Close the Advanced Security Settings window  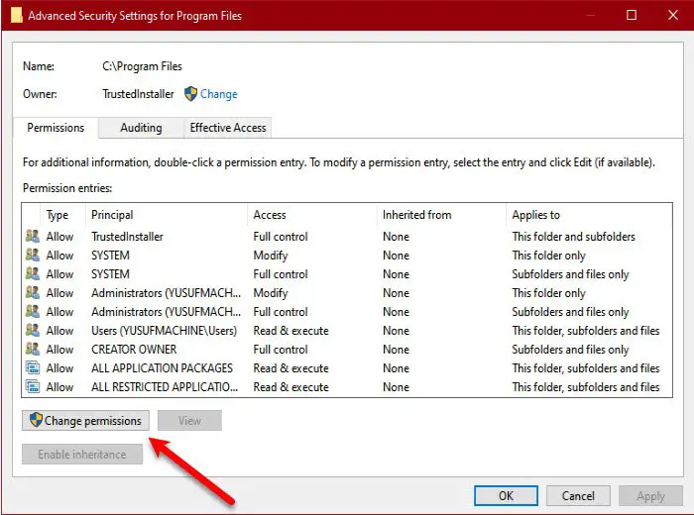pyautogui.click(x=673, y=15)
